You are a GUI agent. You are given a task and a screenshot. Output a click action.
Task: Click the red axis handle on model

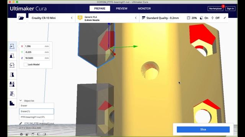(x=115, y=54)
